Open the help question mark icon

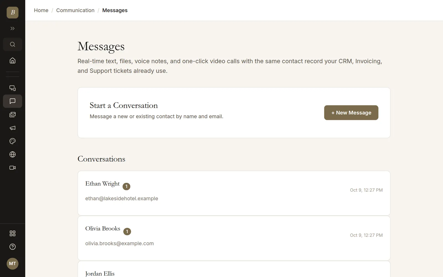pyautogui.click(x=12, y=247)
